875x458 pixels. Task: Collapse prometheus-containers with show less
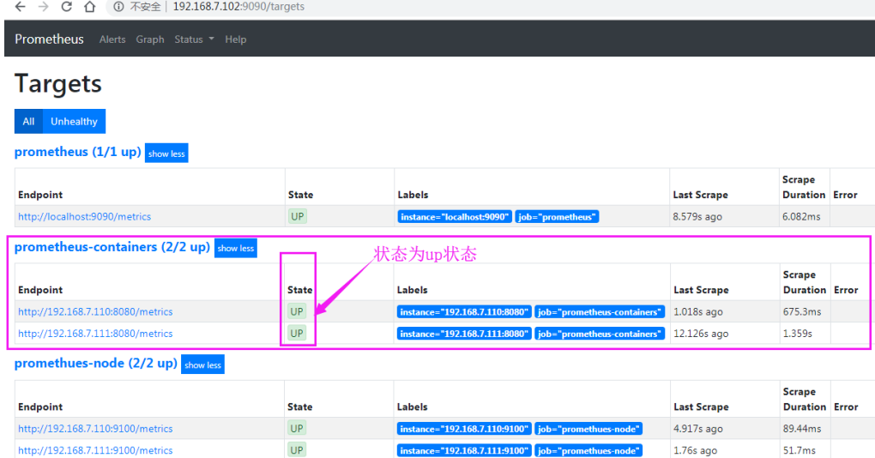point(236,248)
